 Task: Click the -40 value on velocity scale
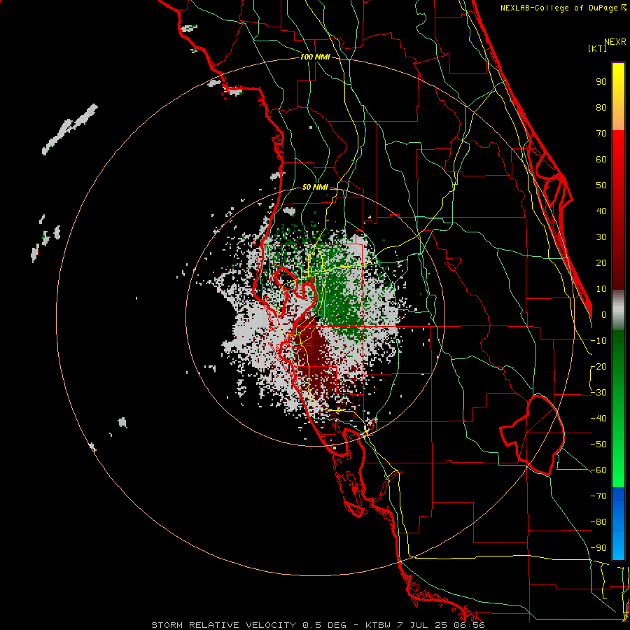click(x=598, y=419)
